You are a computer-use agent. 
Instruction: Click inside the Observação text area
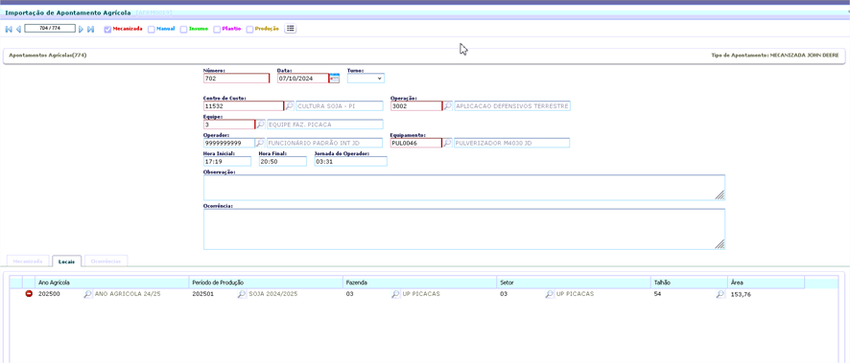pyautogui.click(x=464, y=187)
